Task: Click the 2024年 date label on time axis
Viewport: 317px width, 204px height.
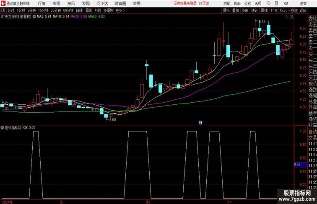Action: [x=7, y=202]
